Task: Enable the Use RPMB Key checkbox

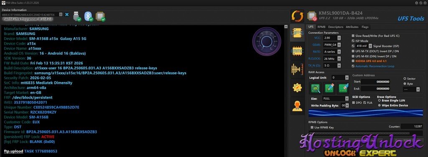Action: tap(312, 127)
